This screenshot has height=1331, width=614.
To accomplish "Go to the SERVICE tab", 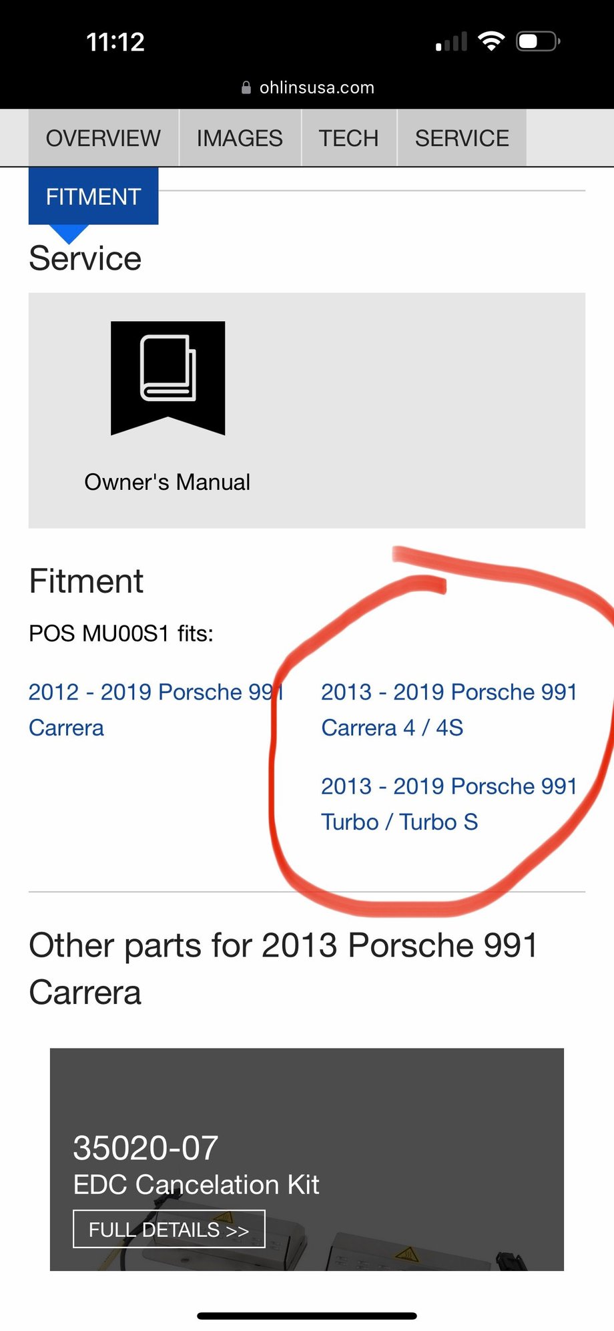I will coord(462,138).
